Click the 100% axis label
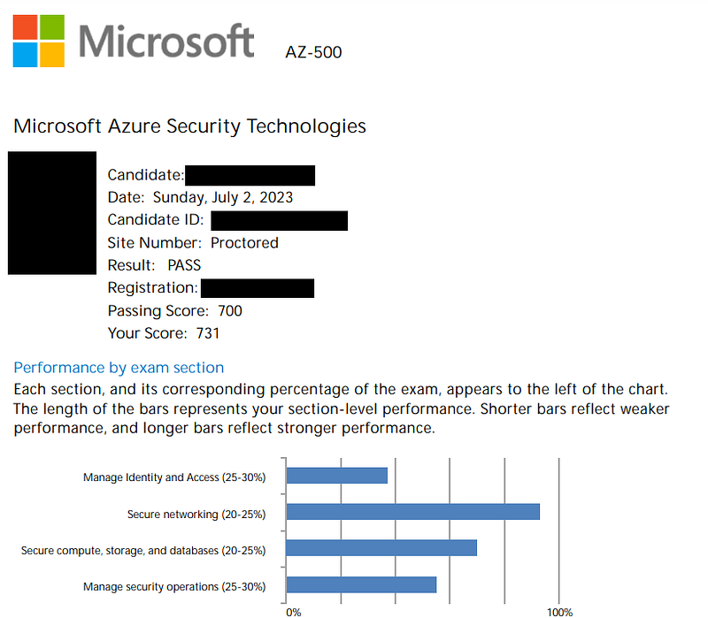Image resolution: width=708 pixels, height=618 pixels. click(x=560, y=612)
